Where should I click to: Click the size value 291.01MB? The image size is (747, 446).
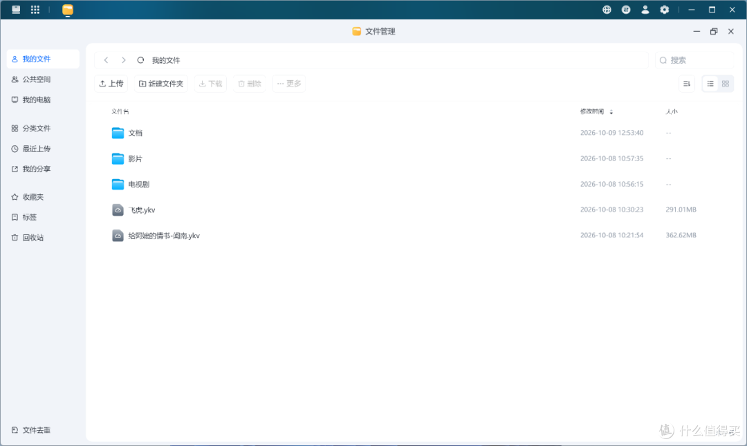(x=681, y=210)
